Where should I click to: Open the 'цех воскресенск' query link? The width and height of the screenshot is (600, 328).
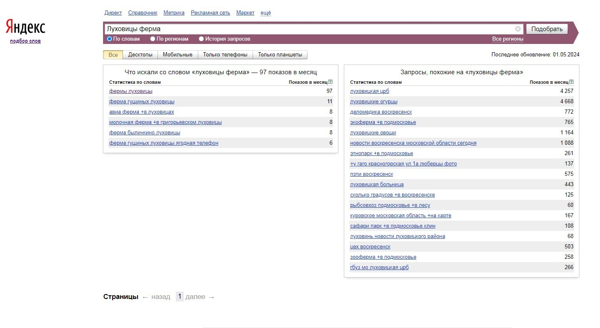click(x=370, y=247)
